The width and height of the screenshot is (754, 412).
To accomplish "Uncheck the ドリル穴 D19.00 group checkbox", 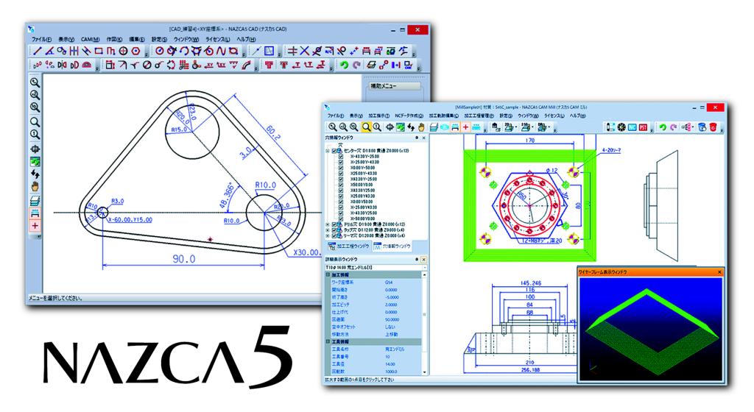I will pyautogui.click(x=334, y=224).
